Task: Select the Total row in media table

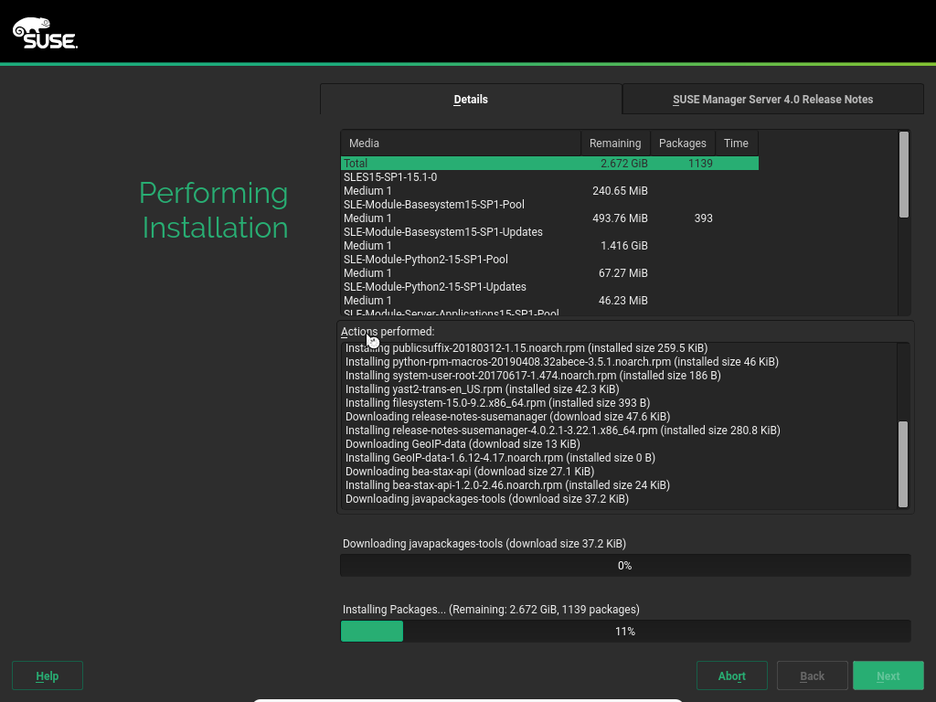Action: click(x=549, y=163)
